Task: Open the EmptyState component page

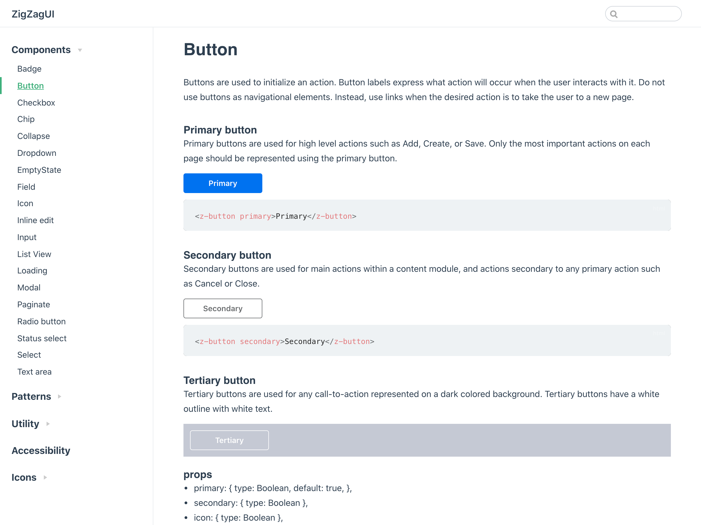Action: 39,170
